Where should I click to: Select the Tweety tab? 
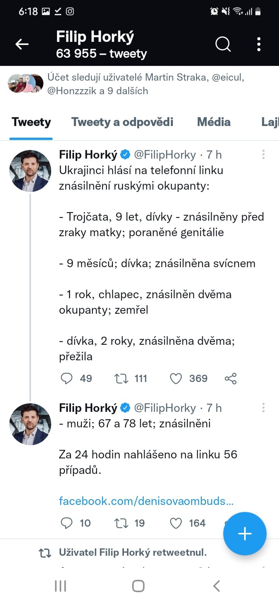click(31, 122)
